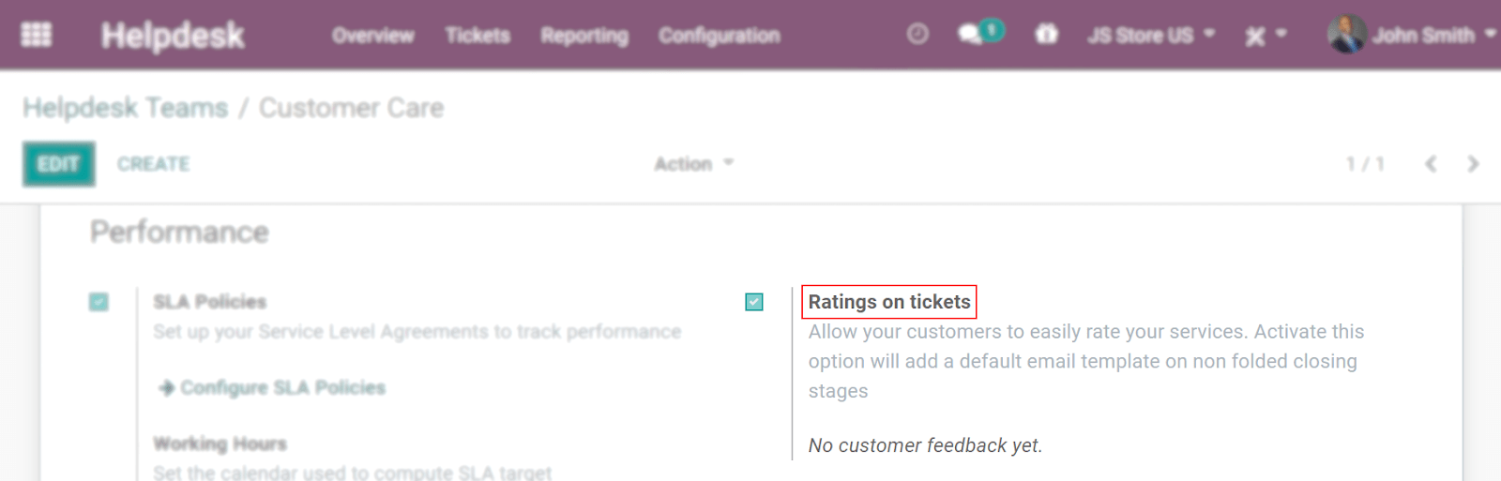Navigate to Helpdesk Teams breadcrumb
Viewport: 1501px width, 481px height.
[126, 108]
